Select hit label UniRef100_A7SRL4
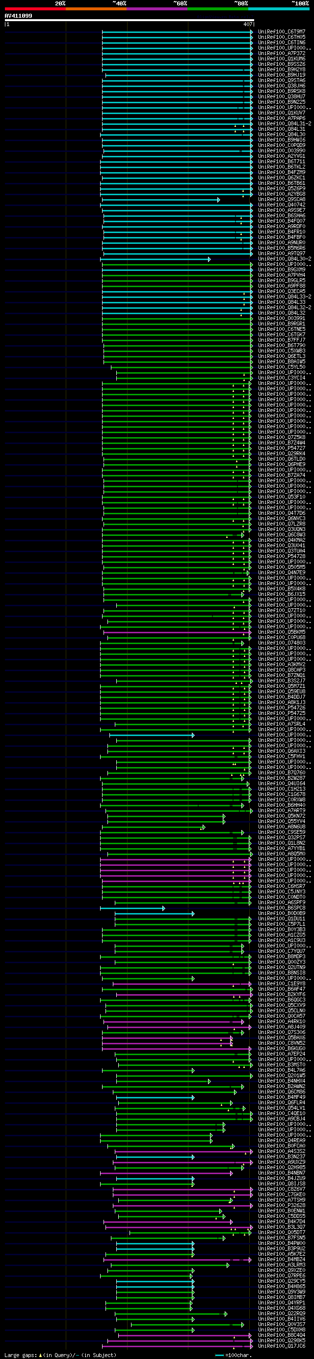This screenshot has height=1359, width=314. point(281,724)
